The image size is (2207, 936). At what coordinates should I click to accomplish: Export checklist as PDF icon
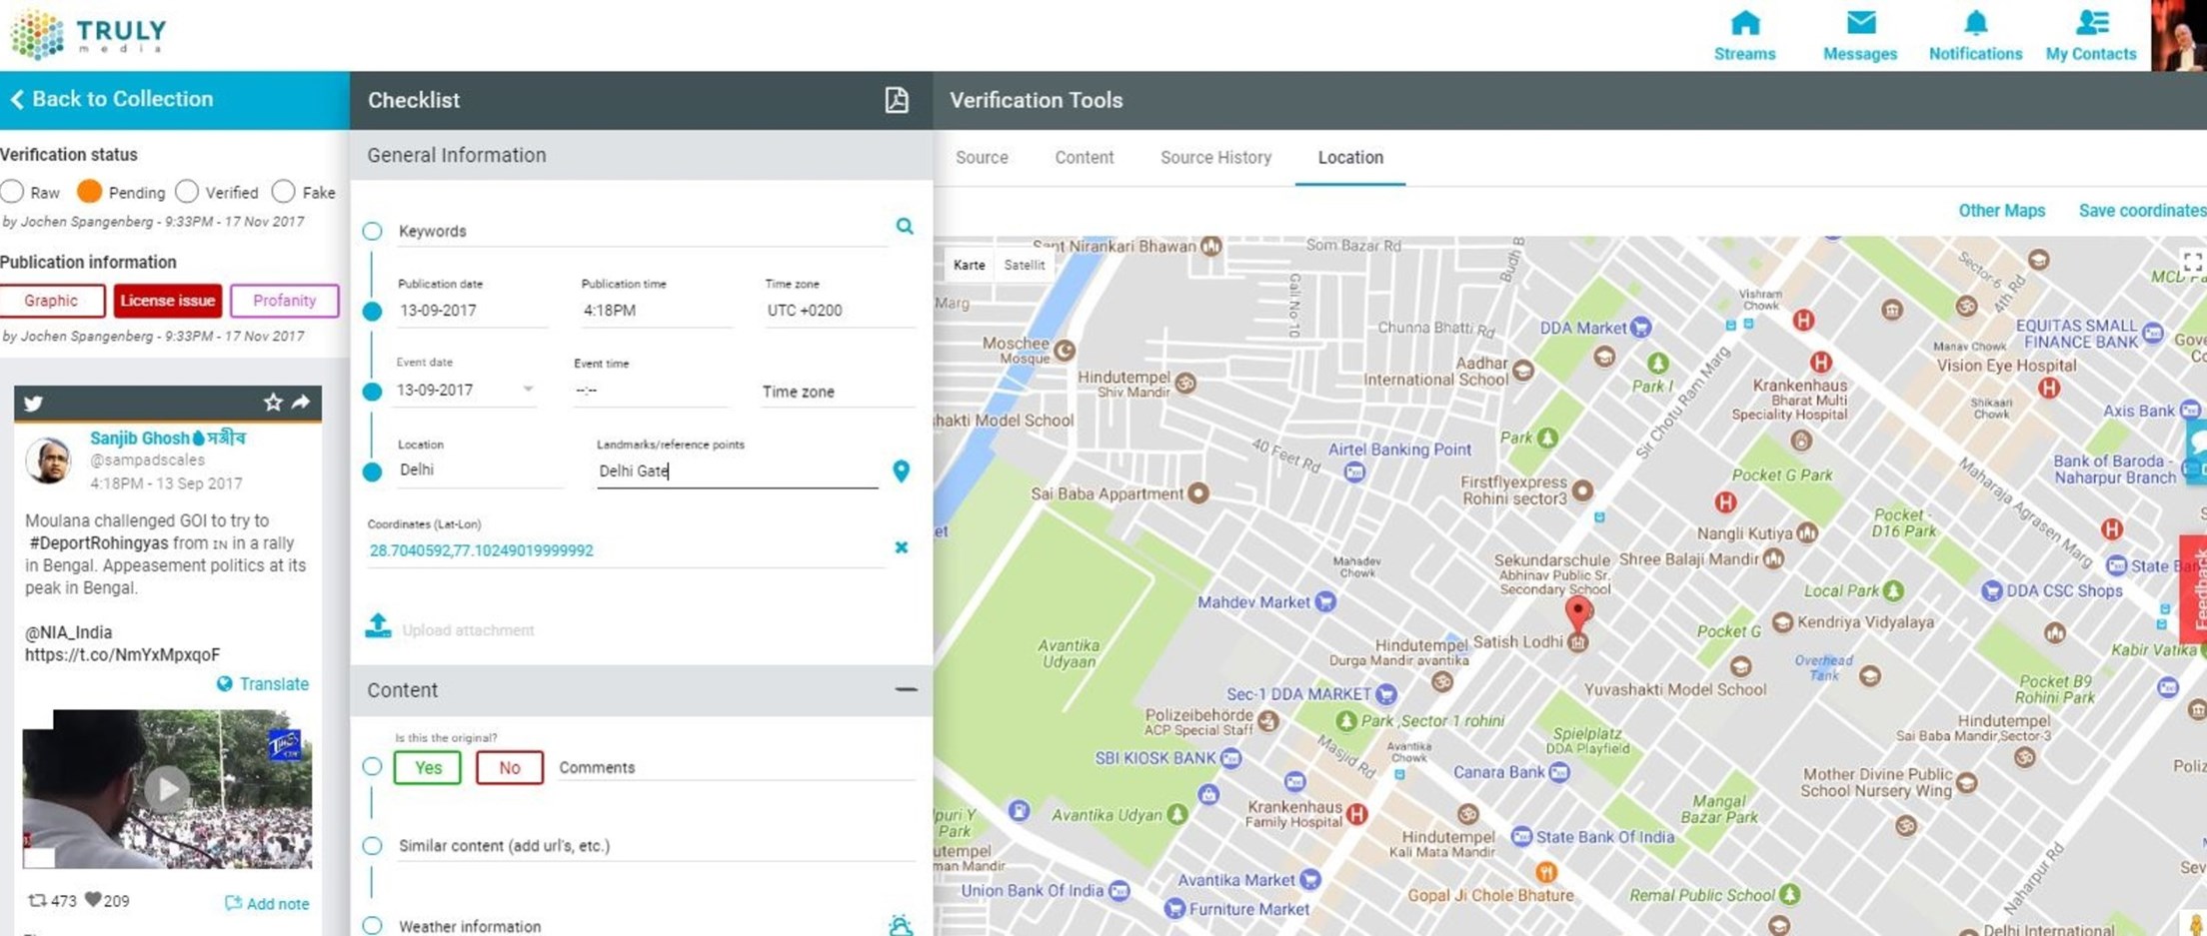pyautogui.click(x=896, y=100)
